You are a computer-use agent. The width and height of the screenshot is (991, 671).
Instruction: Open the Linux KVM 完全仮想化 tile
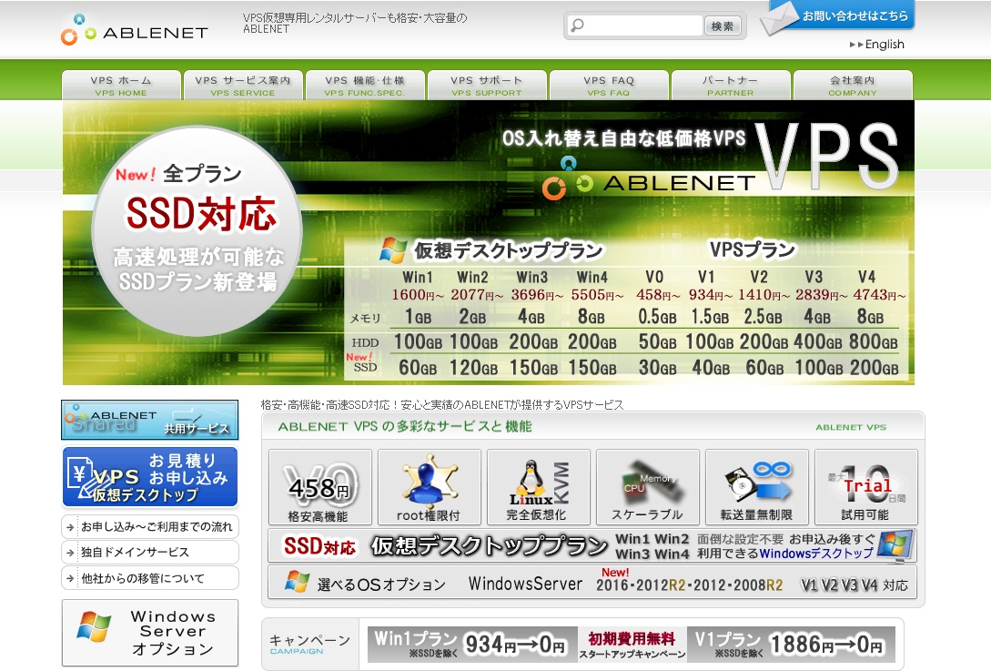(539, 487)
